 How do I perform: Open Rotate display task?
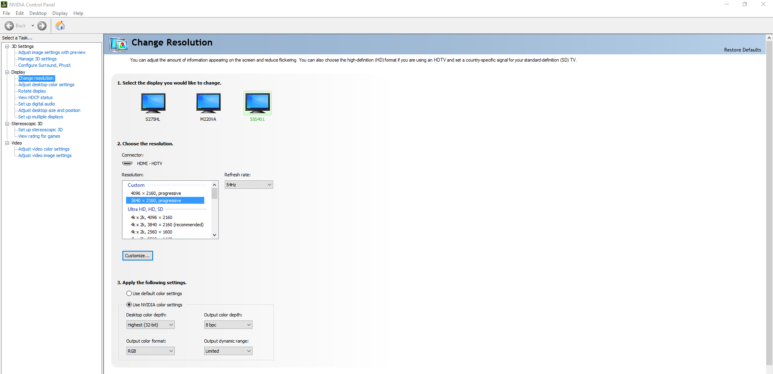click(32, 91)
